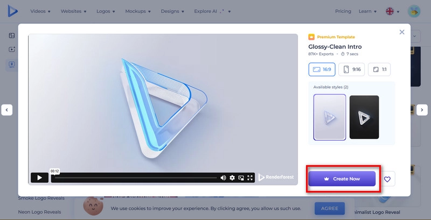
Task: Mute the video volume
Action: [x=223, y=178]
